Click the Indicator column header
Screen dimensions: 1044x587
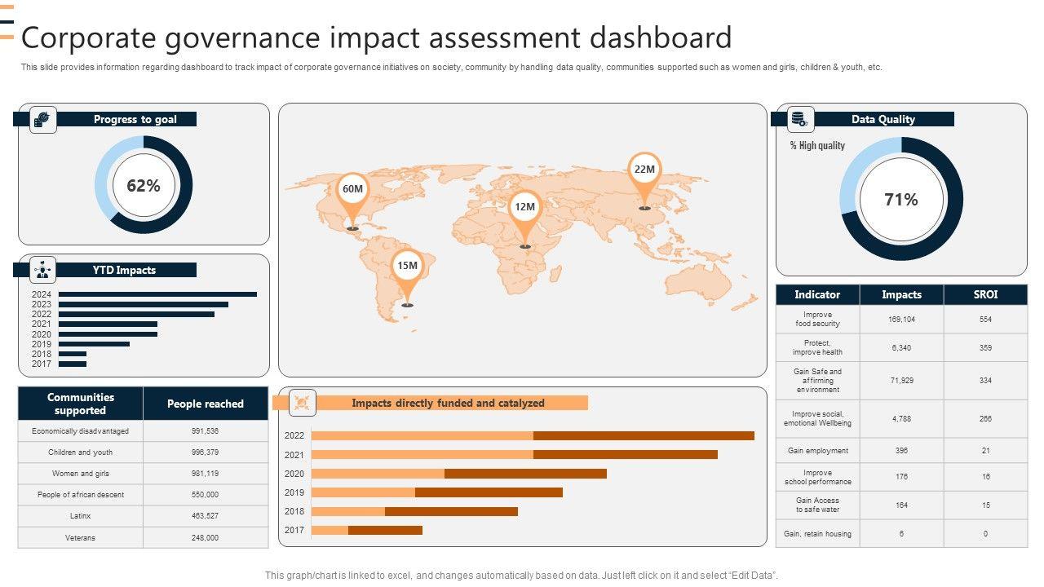click(x=816, y=294)
